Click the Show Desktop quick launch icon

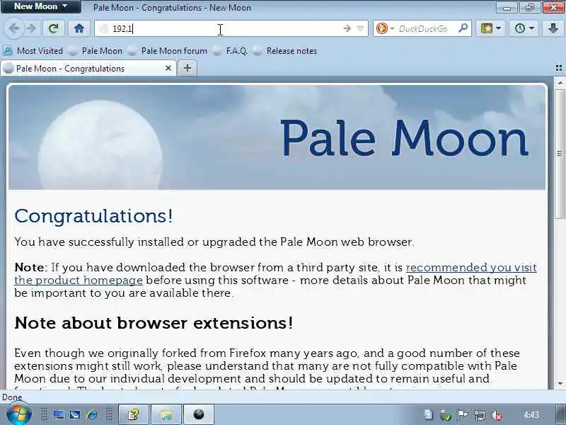click(58, 414)
